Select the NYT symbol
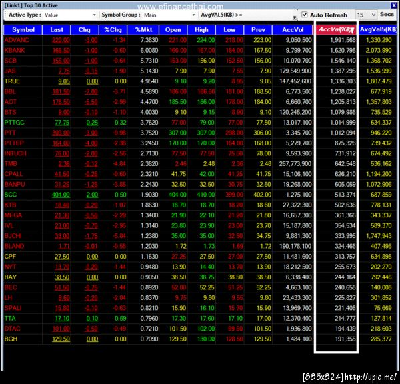The height and width of the screenshot is (384, 400). point(10,267)
